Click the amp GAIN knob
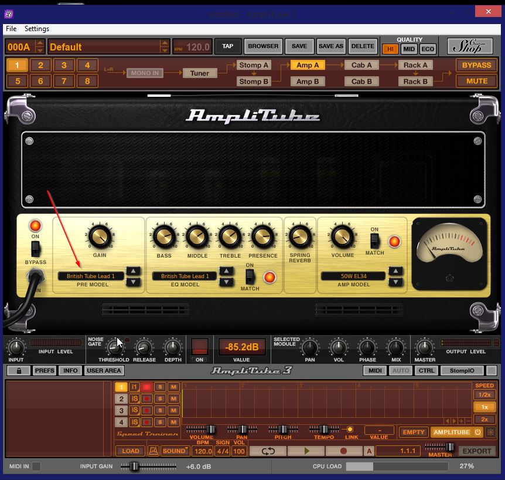This screenshot has width=505, height=480. point(100,236)
